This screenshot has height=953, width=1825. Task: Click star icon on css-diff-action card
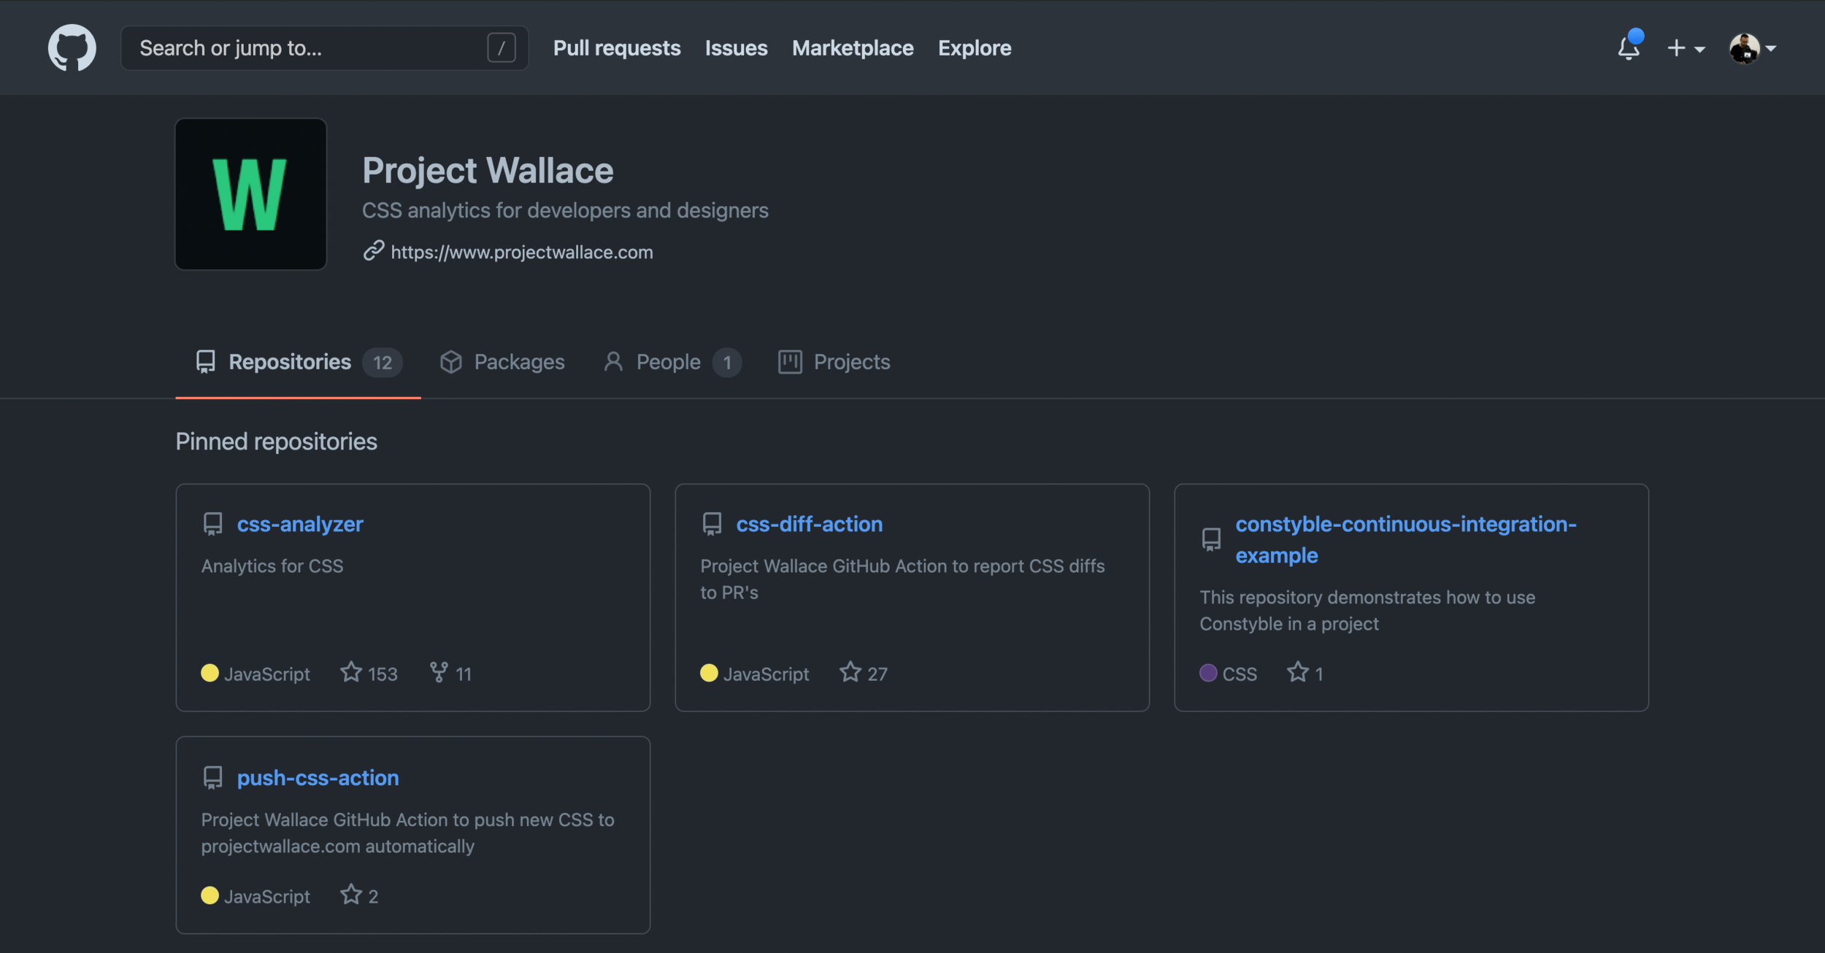coord(850,672)
